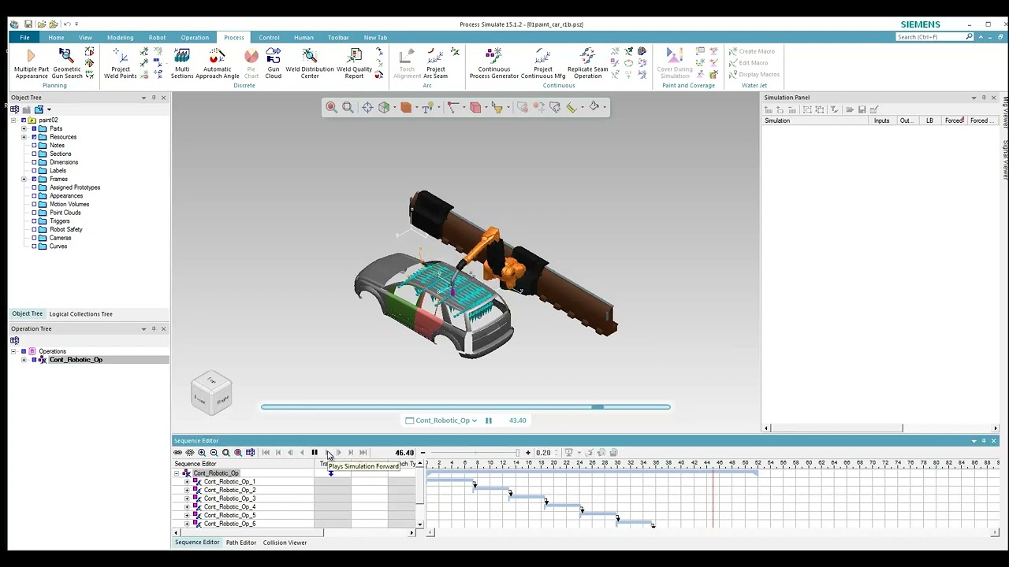Screen dimensions: 1009x567
Task: Collapse the paint02 root node
Action: pyautogui.click(x=13, y=120)
